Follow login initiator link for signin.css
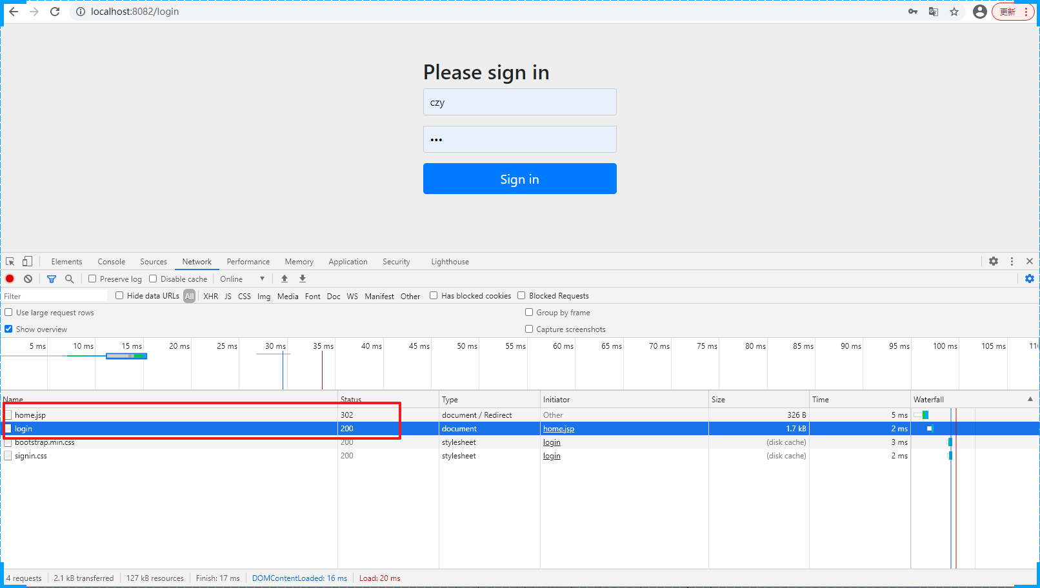The height and width of the screenshot is (588, 1040). pos(552,456)
